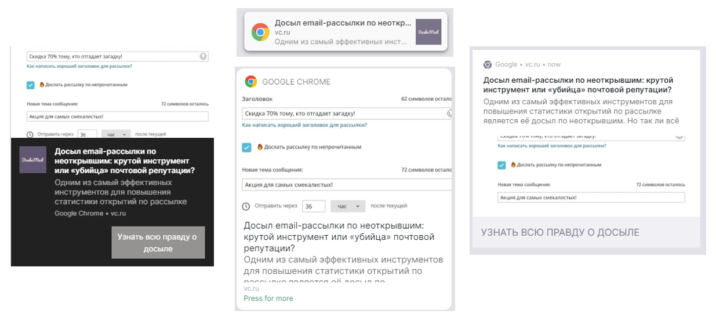Click small Chrome icon next to 'Google • vc.ru • now'

click(x=488, y=65)
